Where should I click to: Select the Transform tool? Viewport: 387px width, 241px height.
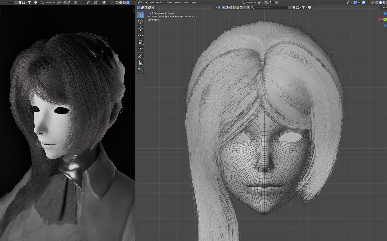point(141,49)
